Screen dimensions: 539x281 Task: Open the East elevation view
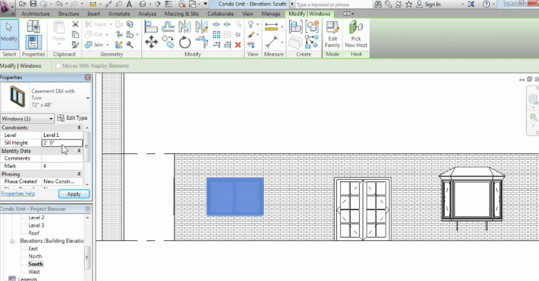(33, 248)
